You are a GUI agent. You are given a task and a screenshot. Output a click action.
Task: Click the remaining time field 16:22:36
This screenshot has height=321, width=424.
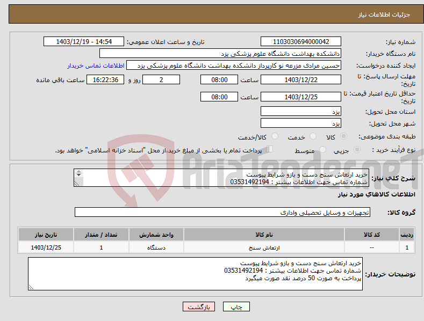click(105, 79)
